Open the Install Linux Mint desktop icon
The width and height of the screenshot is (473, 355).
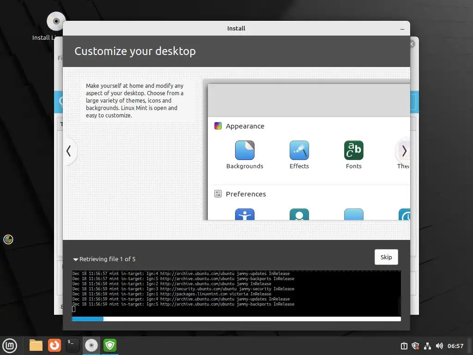[56, 22]
